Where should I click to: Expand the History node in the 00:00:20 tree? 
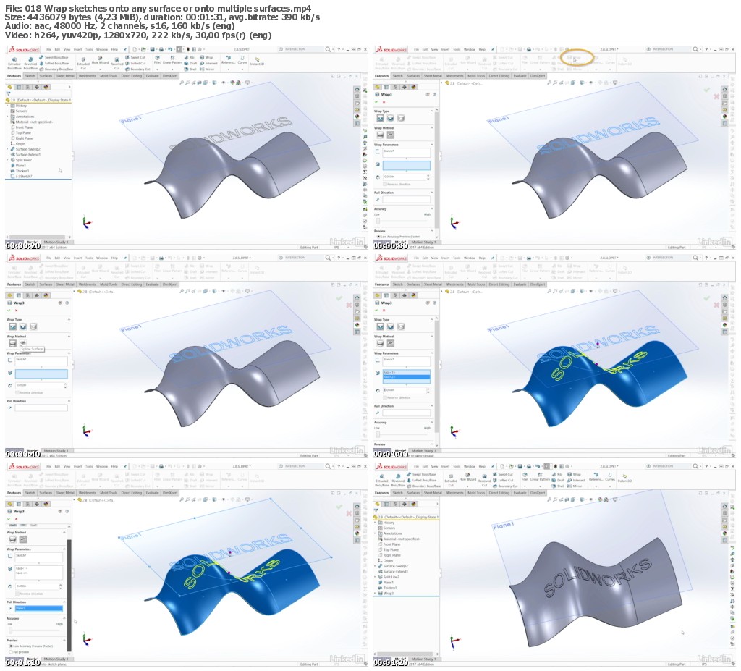coord(7,106)
